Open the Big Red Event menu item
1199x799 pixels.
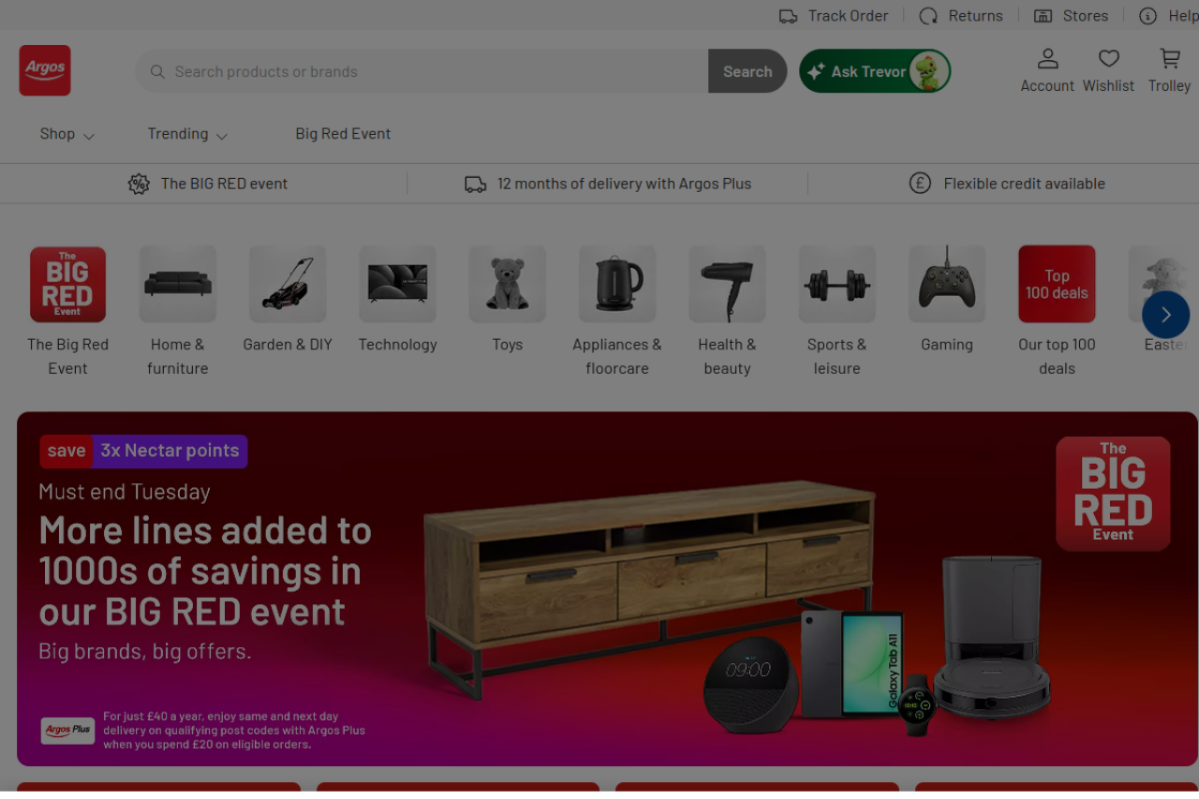tap(343, 134)
